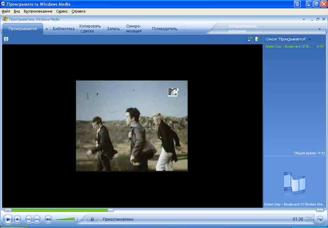This screenshot has height=228, width=328.
Task: Open dropdown arrow next to Проигрывается tab
Action: pos(46,29)
